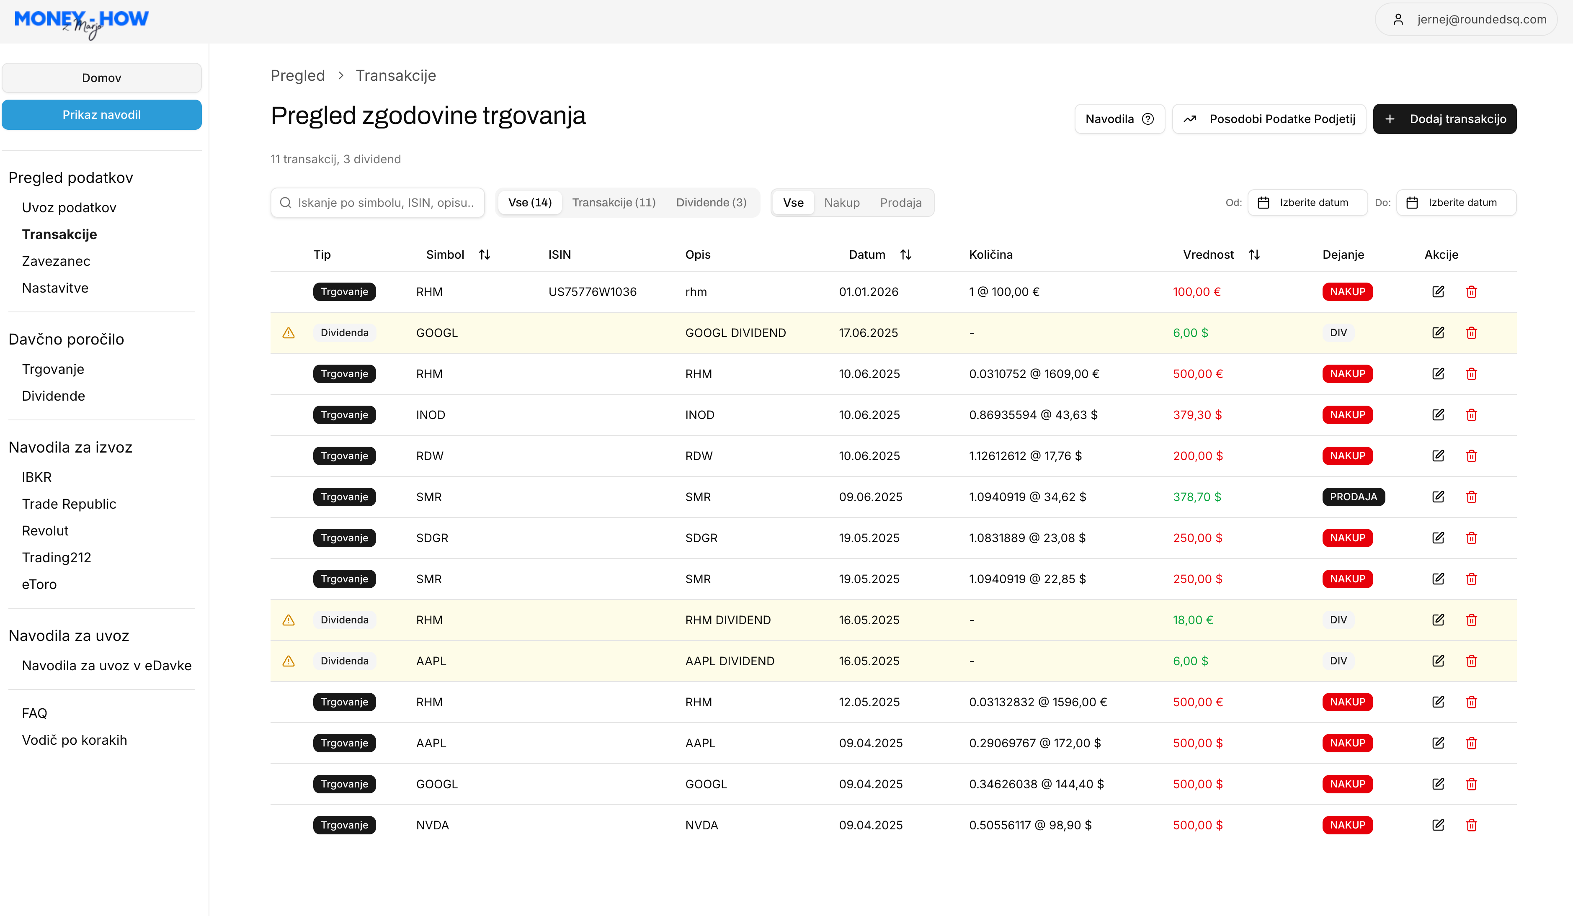Open Navodila za uvoz v eDavke
This screenshot has width=1573, height=916.
coord(107,666)
